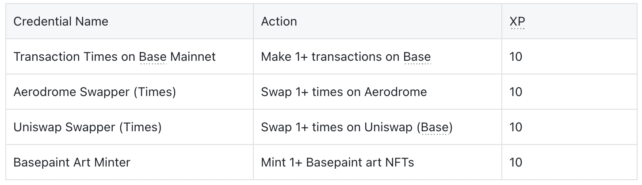Click the word Aerodrome in the Action column
The height and width of the screenshot is (185, 642).
pyautogui.click(x=395, y=92)
